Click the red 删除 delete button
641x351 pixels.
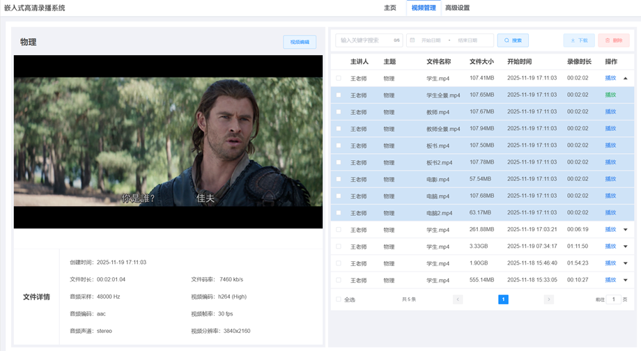(613, 40)
